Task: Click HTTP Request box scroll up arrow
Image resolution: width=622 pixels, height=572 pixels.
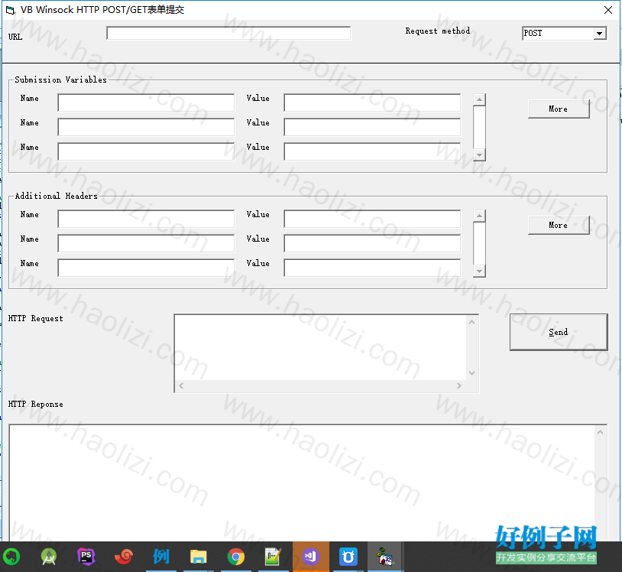Action: tap(471, 322)
